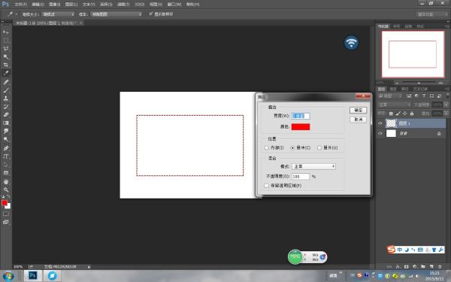Open the Filter menu

[x=123, y=5]
